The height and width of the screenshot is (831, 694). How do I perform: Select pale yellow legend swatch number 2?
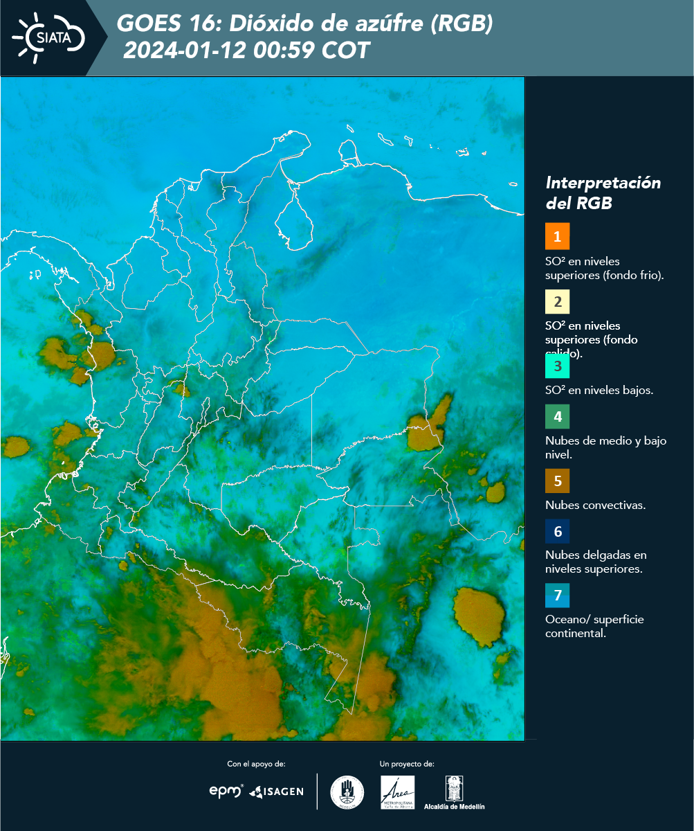tap(557, 303)
